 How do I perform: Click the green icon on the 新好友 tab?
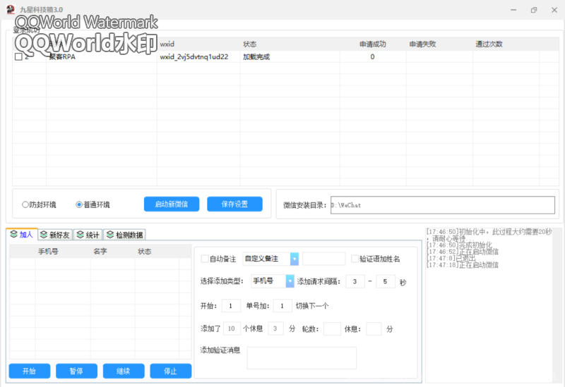44,235
